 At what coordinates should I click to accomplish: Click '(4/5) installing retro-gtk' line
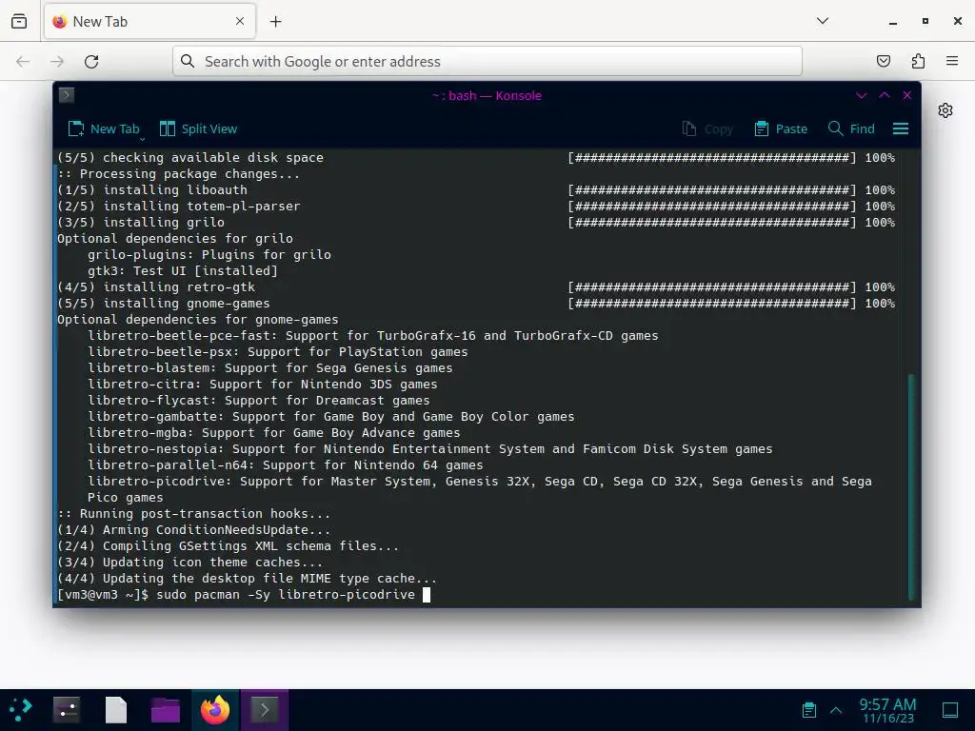156,287
